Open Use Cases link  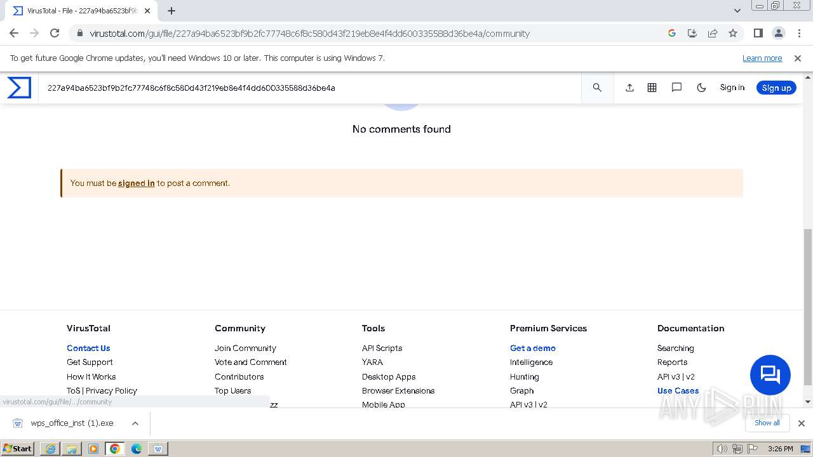click(x=678, y=390)
